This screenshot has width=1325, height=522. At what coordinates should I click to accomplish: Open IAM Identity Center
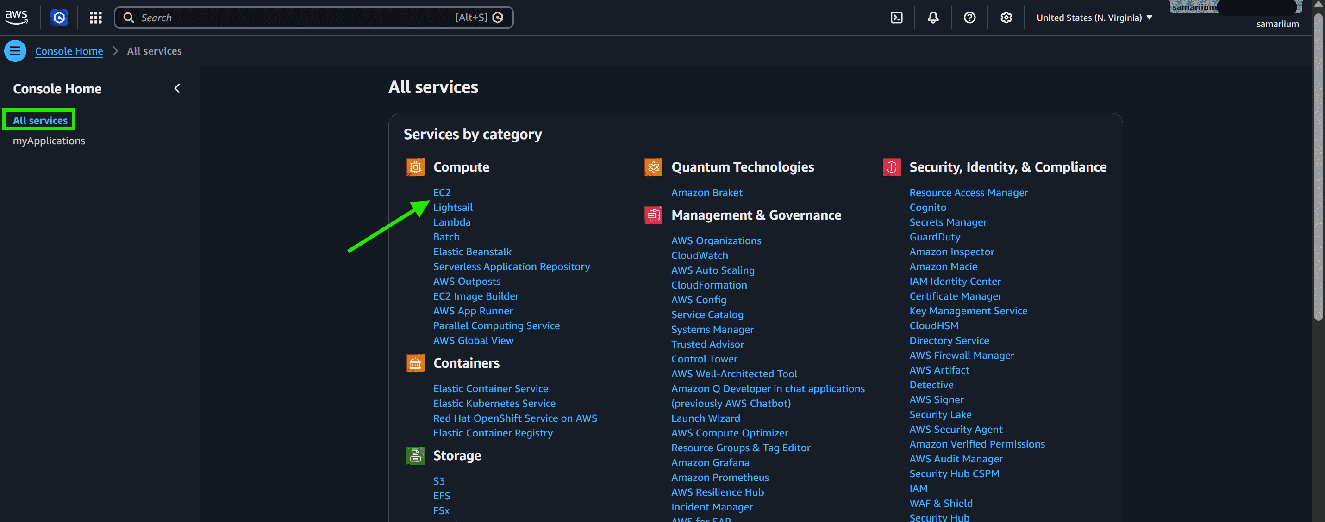point(955,282)
